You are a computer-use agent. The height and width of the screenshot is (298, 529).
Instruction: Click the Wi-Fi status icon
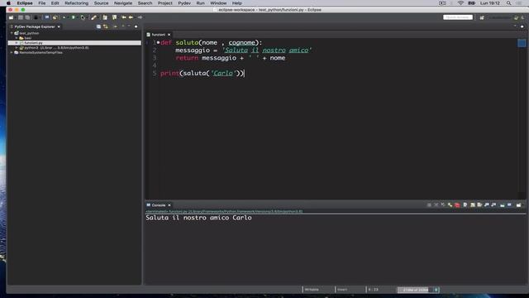460,3
